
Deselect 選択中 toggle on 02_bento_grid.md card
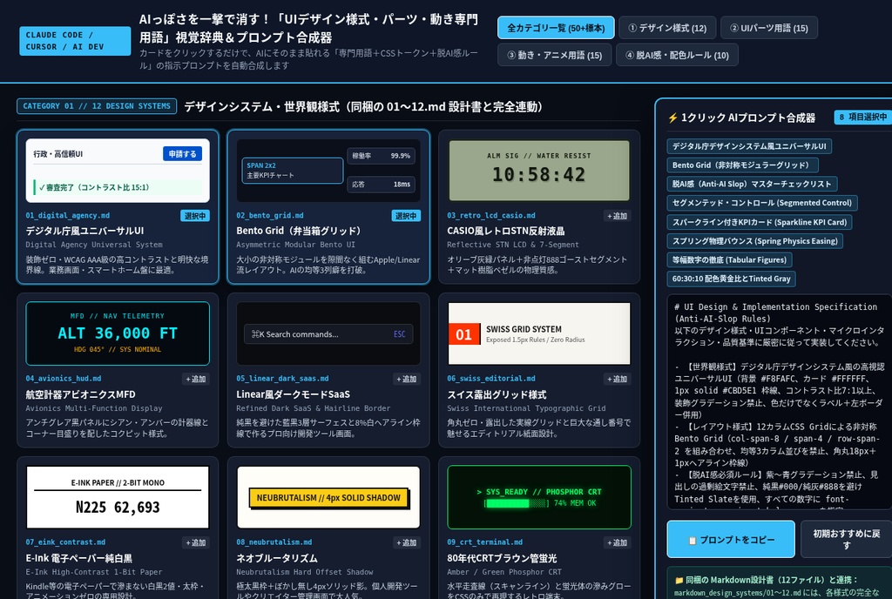[x=406, y=216]
